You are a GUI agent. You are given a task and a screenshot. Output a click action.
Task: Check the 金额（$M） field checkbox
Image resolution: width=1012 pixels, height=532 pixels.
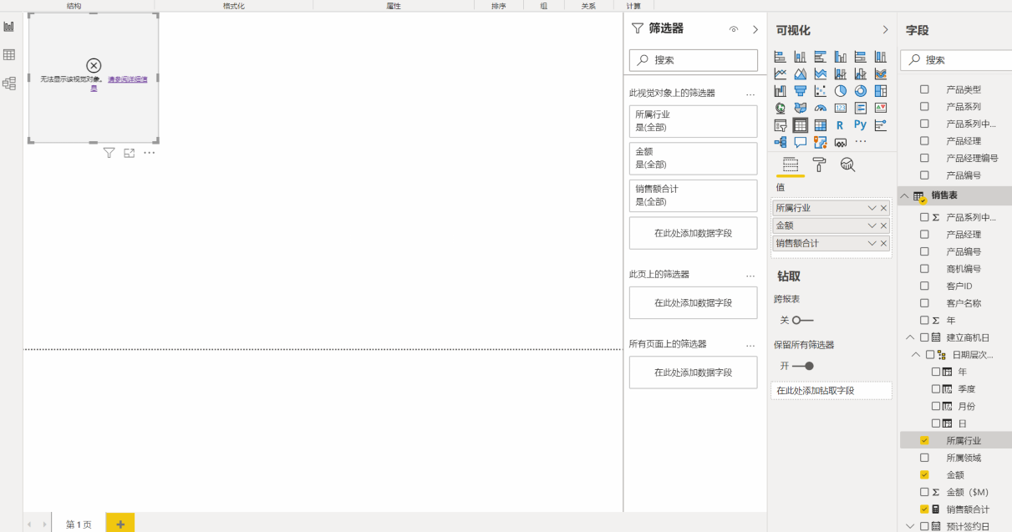click(x=924, y=492)
